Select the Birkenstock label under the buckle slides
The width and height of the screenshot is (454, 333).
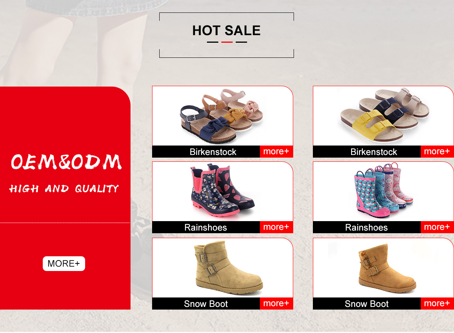(374, 152)
